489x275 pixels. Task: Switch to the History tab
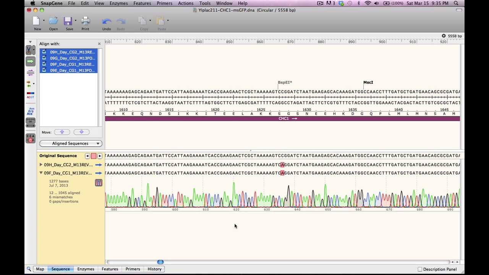click(x=154, y=269)
